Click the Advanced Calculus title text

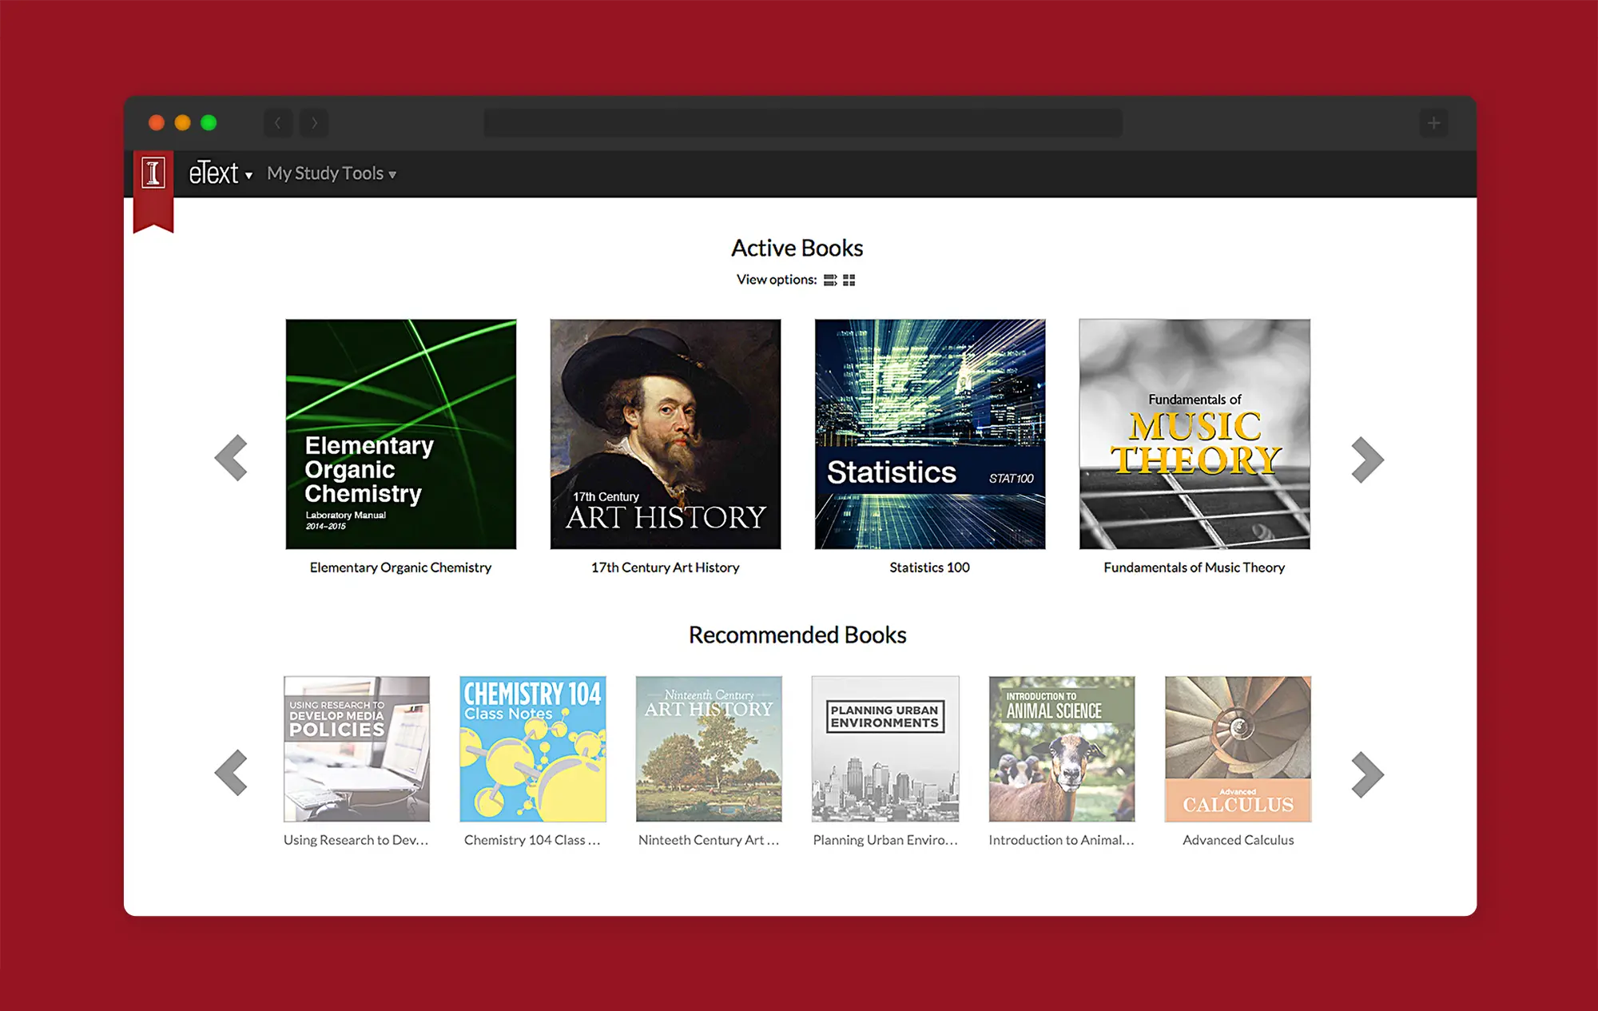click(x=1238, y=840)
